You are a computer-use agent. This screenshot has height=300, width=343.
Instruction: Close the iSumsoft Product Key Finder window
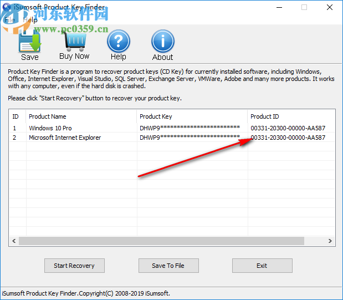click(x=330, y=7)
